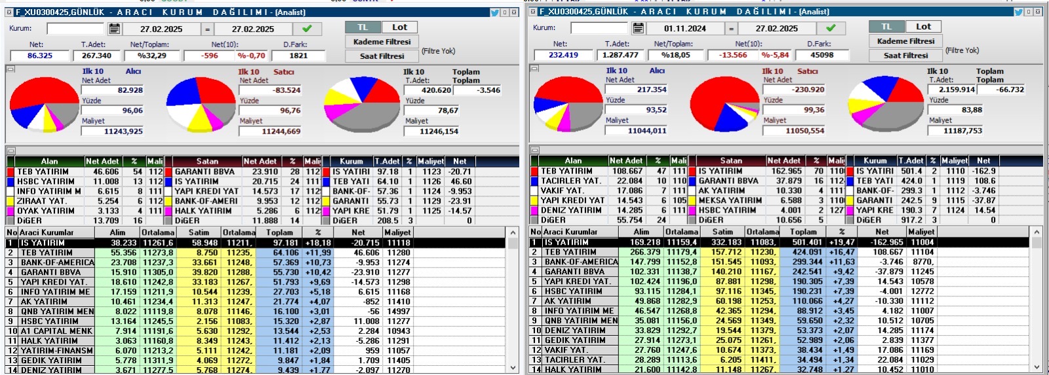Image resolution: width=1049 pixels, height=375 pixels.
Task: Click equals button between dates, left window
Action: 207,29
